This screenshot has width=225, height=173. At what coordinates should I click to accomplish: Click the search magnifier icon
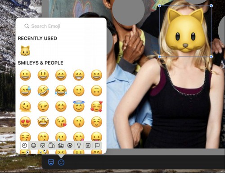pos(27,26)
